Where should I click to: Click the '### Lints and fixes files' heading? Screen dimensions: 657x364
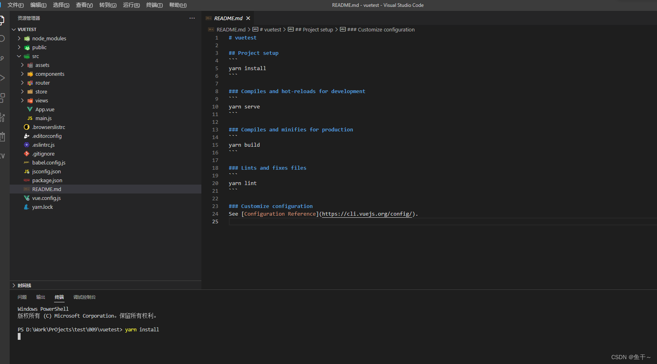(268, 168)
